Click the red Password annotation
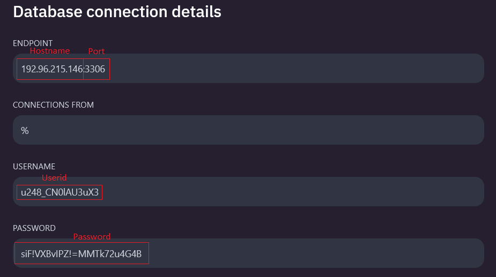The height and width of the screenshot is (277, 496). click(x=92, y=237)
